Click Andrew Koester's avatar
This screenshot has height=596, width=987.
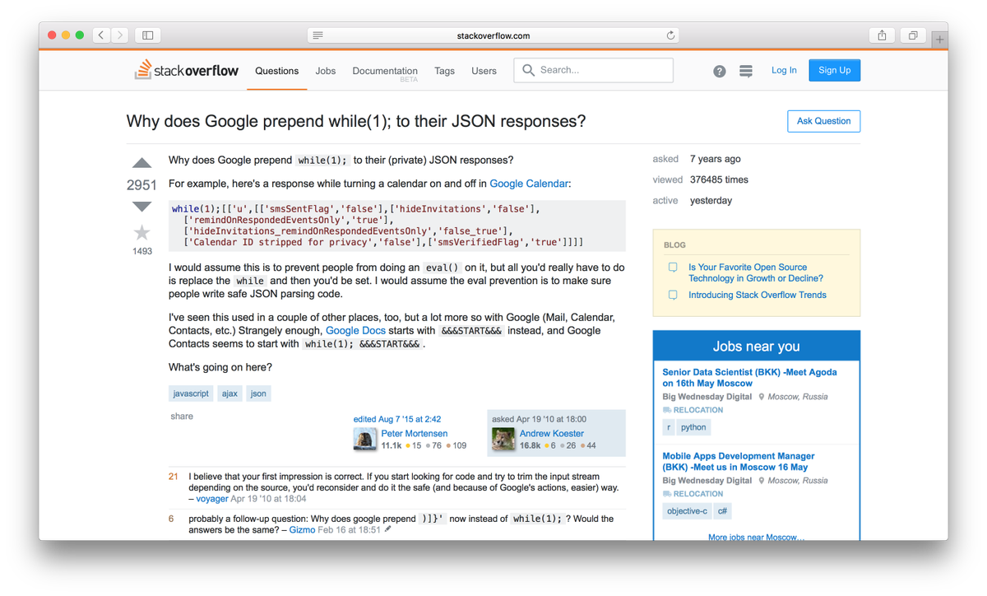click(503, 440)
